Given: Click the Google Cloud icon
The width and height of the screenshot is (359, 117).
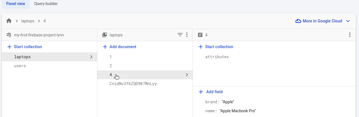Looking at the screenshot, I should (x=298, y=21).
